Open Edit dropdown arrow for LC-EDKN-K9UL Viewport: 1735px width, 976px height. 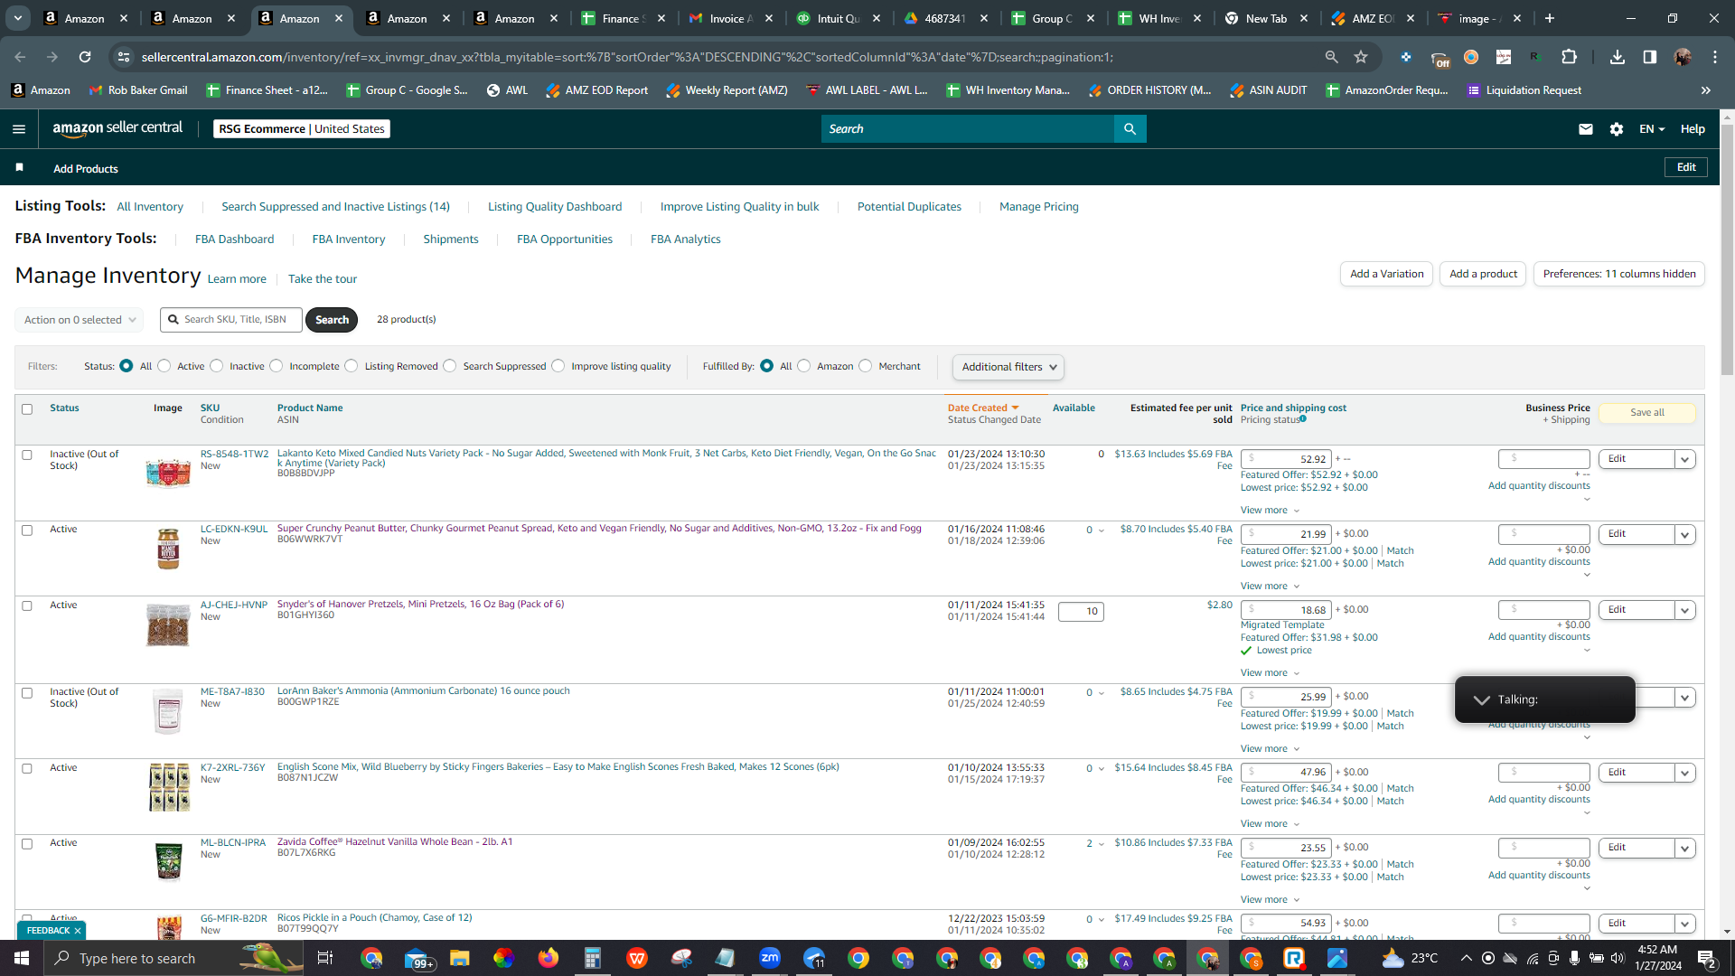pos(1684,534)
